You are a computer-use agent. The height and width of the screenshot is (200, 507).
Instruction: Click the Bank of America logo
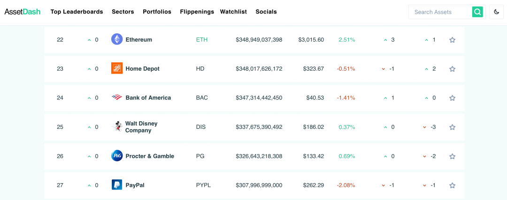[117, 97]
